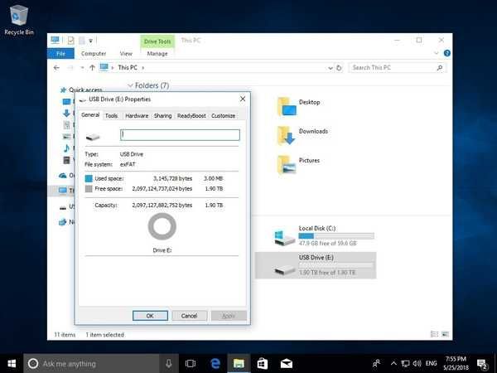Screen dimensions: 497x373
Task: Click the Back arrow in File Explorer
Action: pyautogui.click(x=56, y=68)
